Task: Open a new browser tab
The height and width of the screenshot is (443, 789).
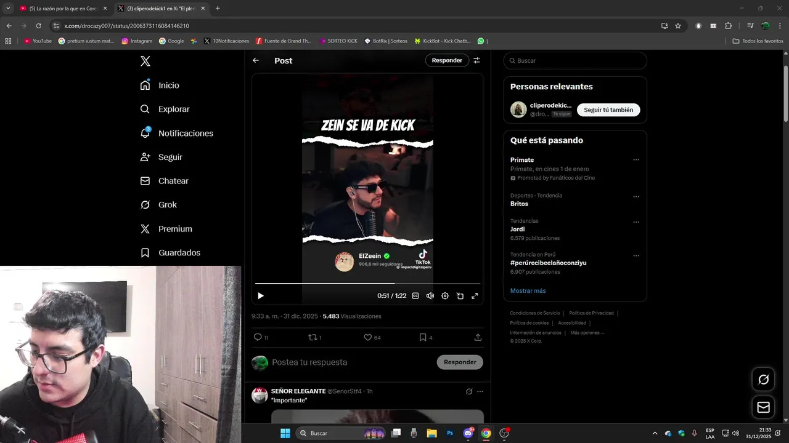Action: (x=218, y=8)
